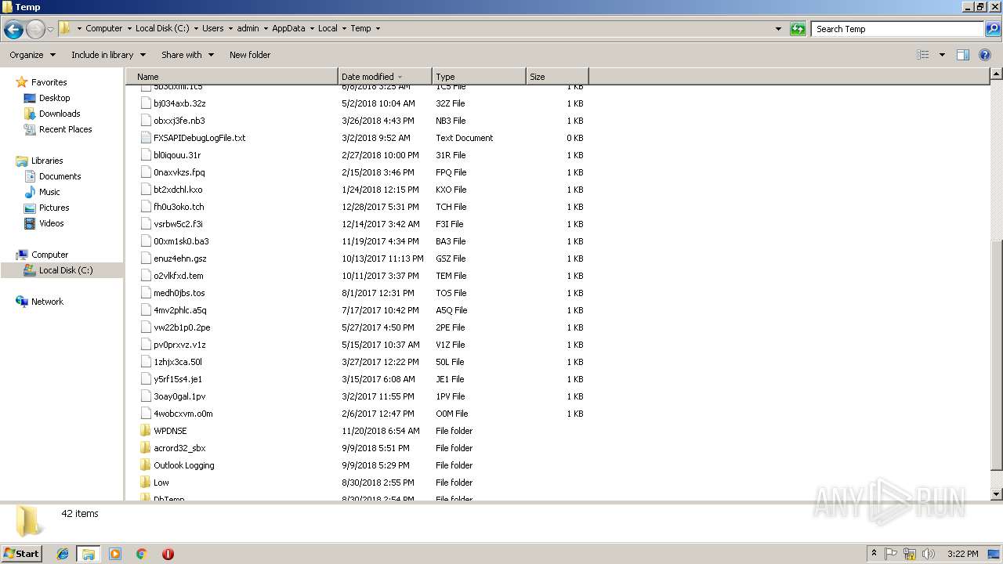The width and height of the screenshot is (1003, 564).
Task: Select Music library
Action: 49,192
